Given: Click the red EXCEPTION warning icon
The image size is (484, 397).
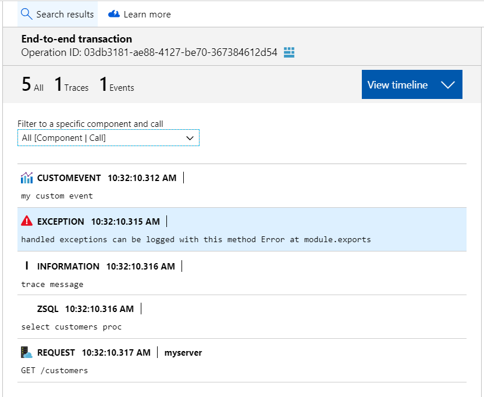Looking at the screenshot, I should pos(26,221).
